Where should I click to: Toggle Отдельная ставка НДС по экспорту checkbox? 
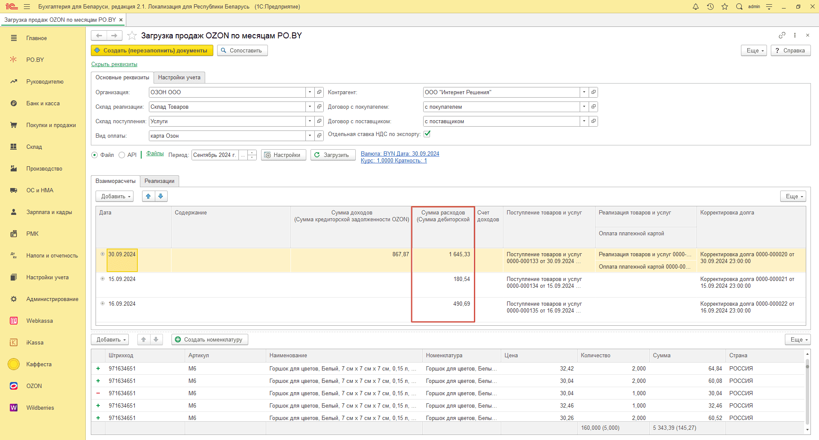point(427,134)
